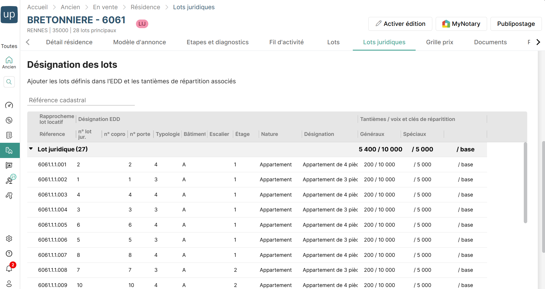This screenshot has width=545, height=289.
Task: Open the Ancien home icon in sidebar
Action: point(9,62)
